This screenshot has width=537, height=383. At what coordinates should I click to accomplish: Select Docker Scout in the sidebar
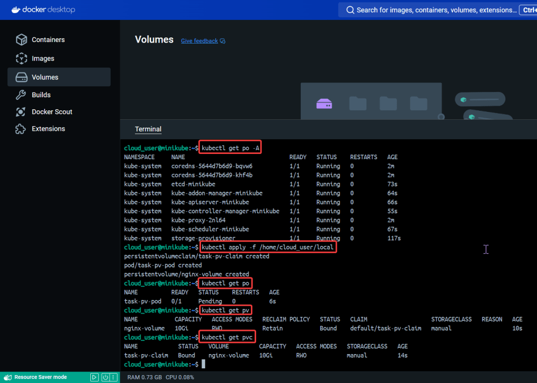coord(52,112)
